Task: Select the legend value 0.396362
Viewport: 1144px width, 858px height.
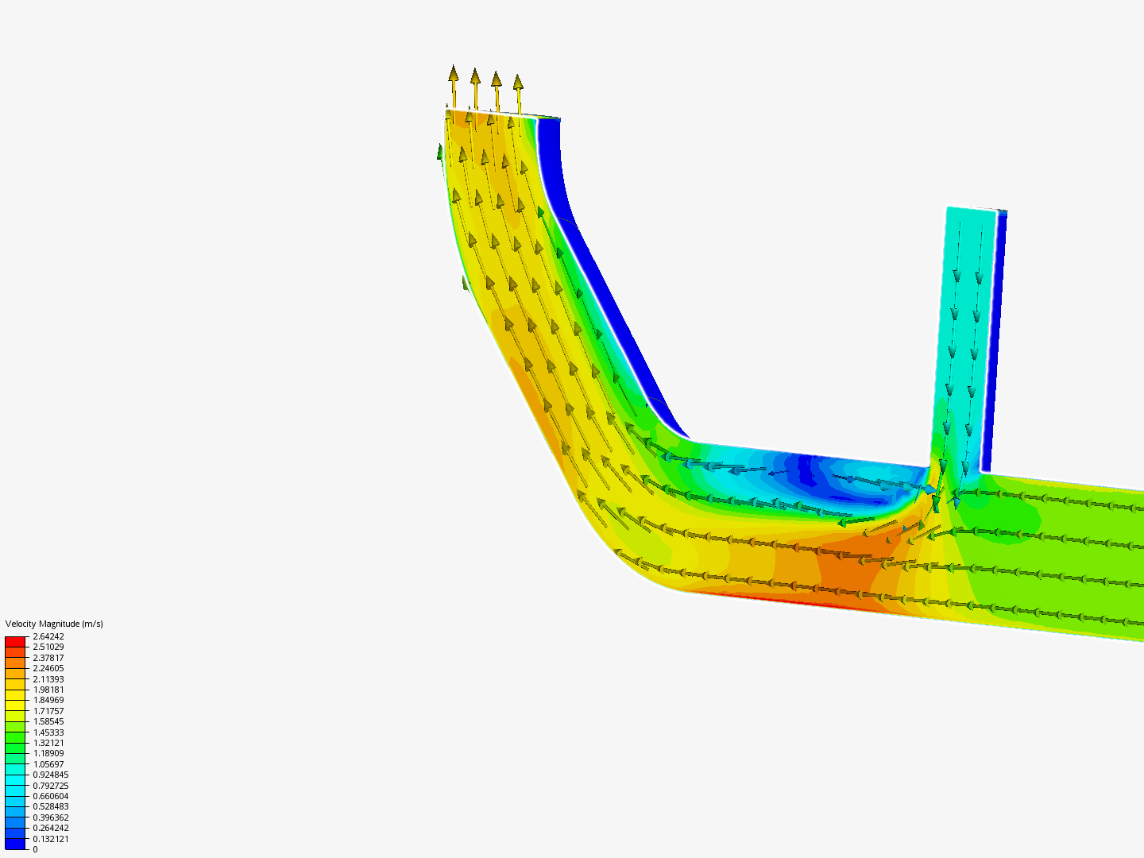Action: [51, 817]
